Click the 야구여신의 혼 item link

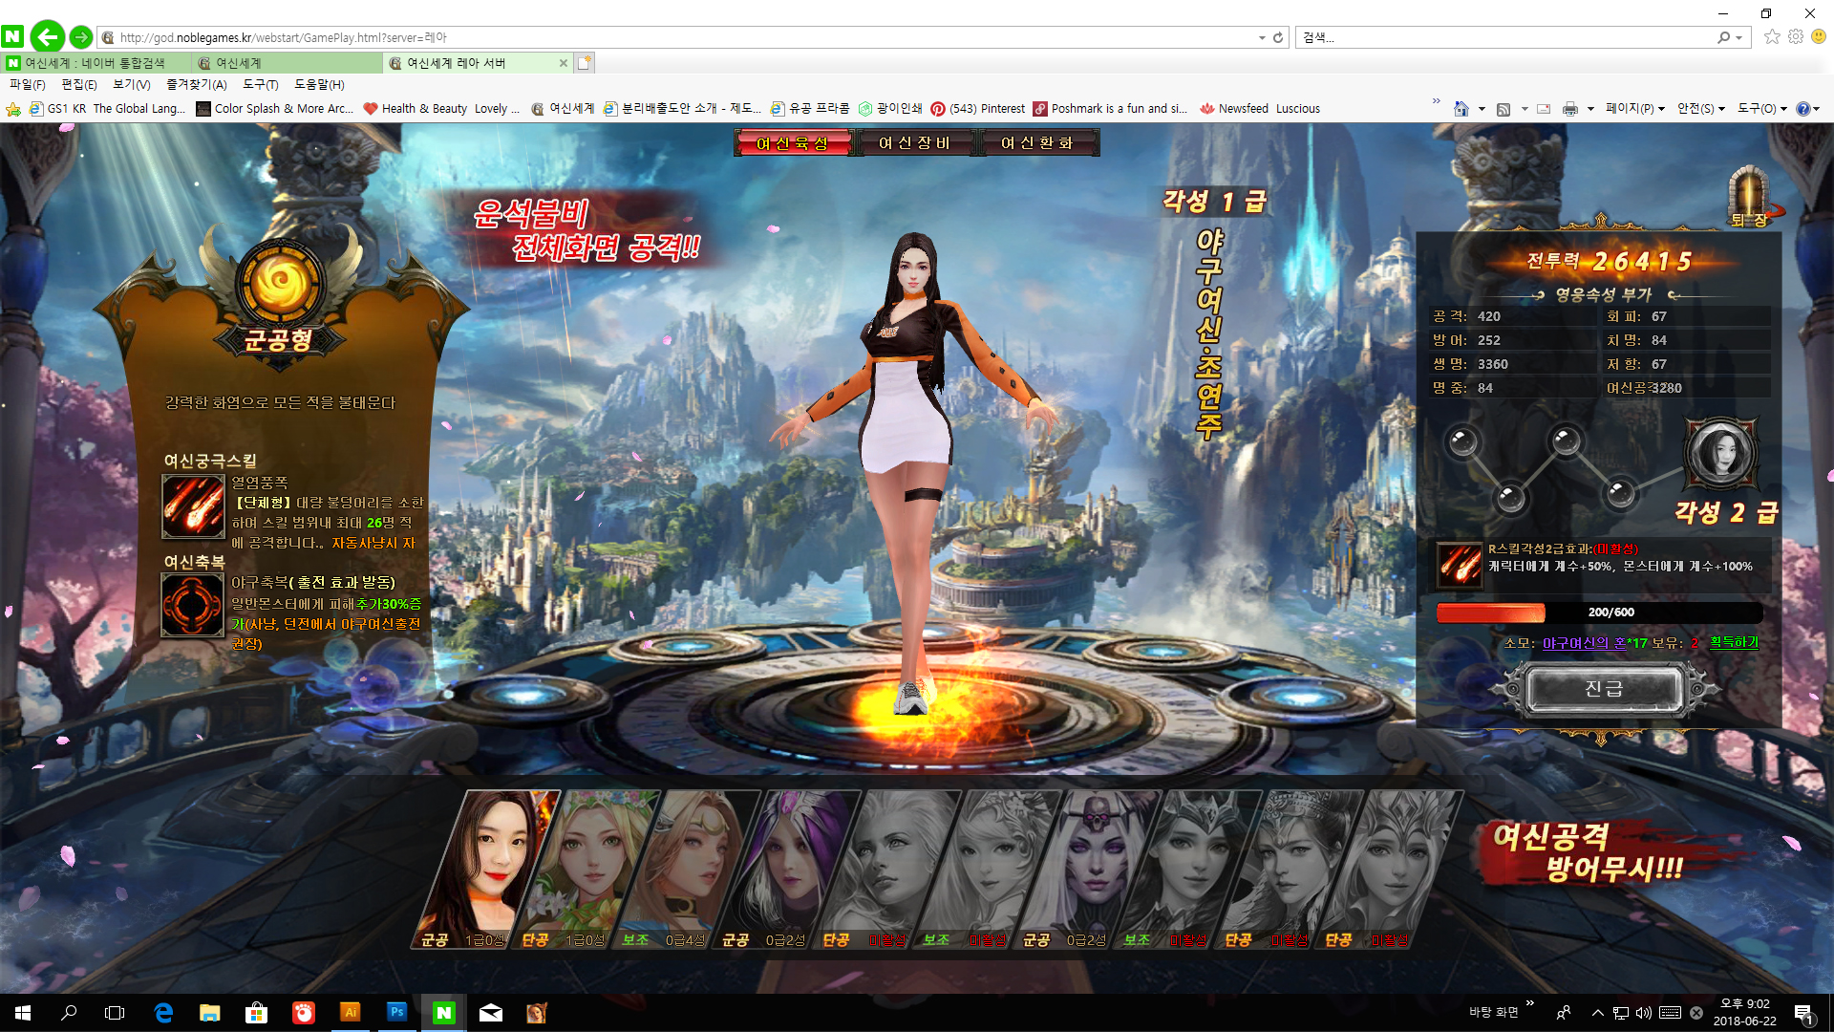pyautogui.click(x=1584, y=643)
